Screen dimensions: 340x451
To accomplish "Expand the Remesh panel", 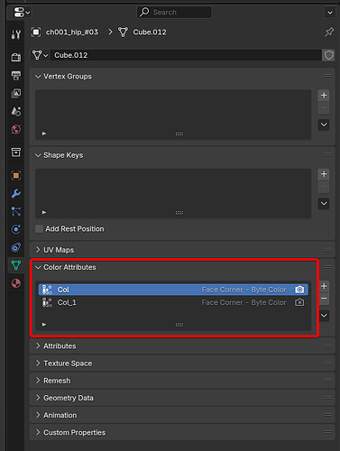I will coord(38,381).
